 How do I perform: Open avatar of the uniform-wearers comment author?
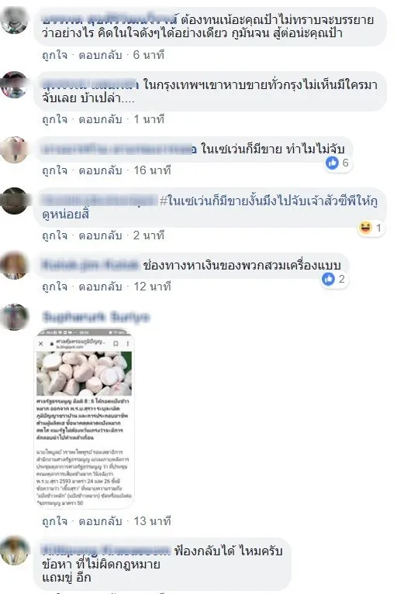(15, 266)
